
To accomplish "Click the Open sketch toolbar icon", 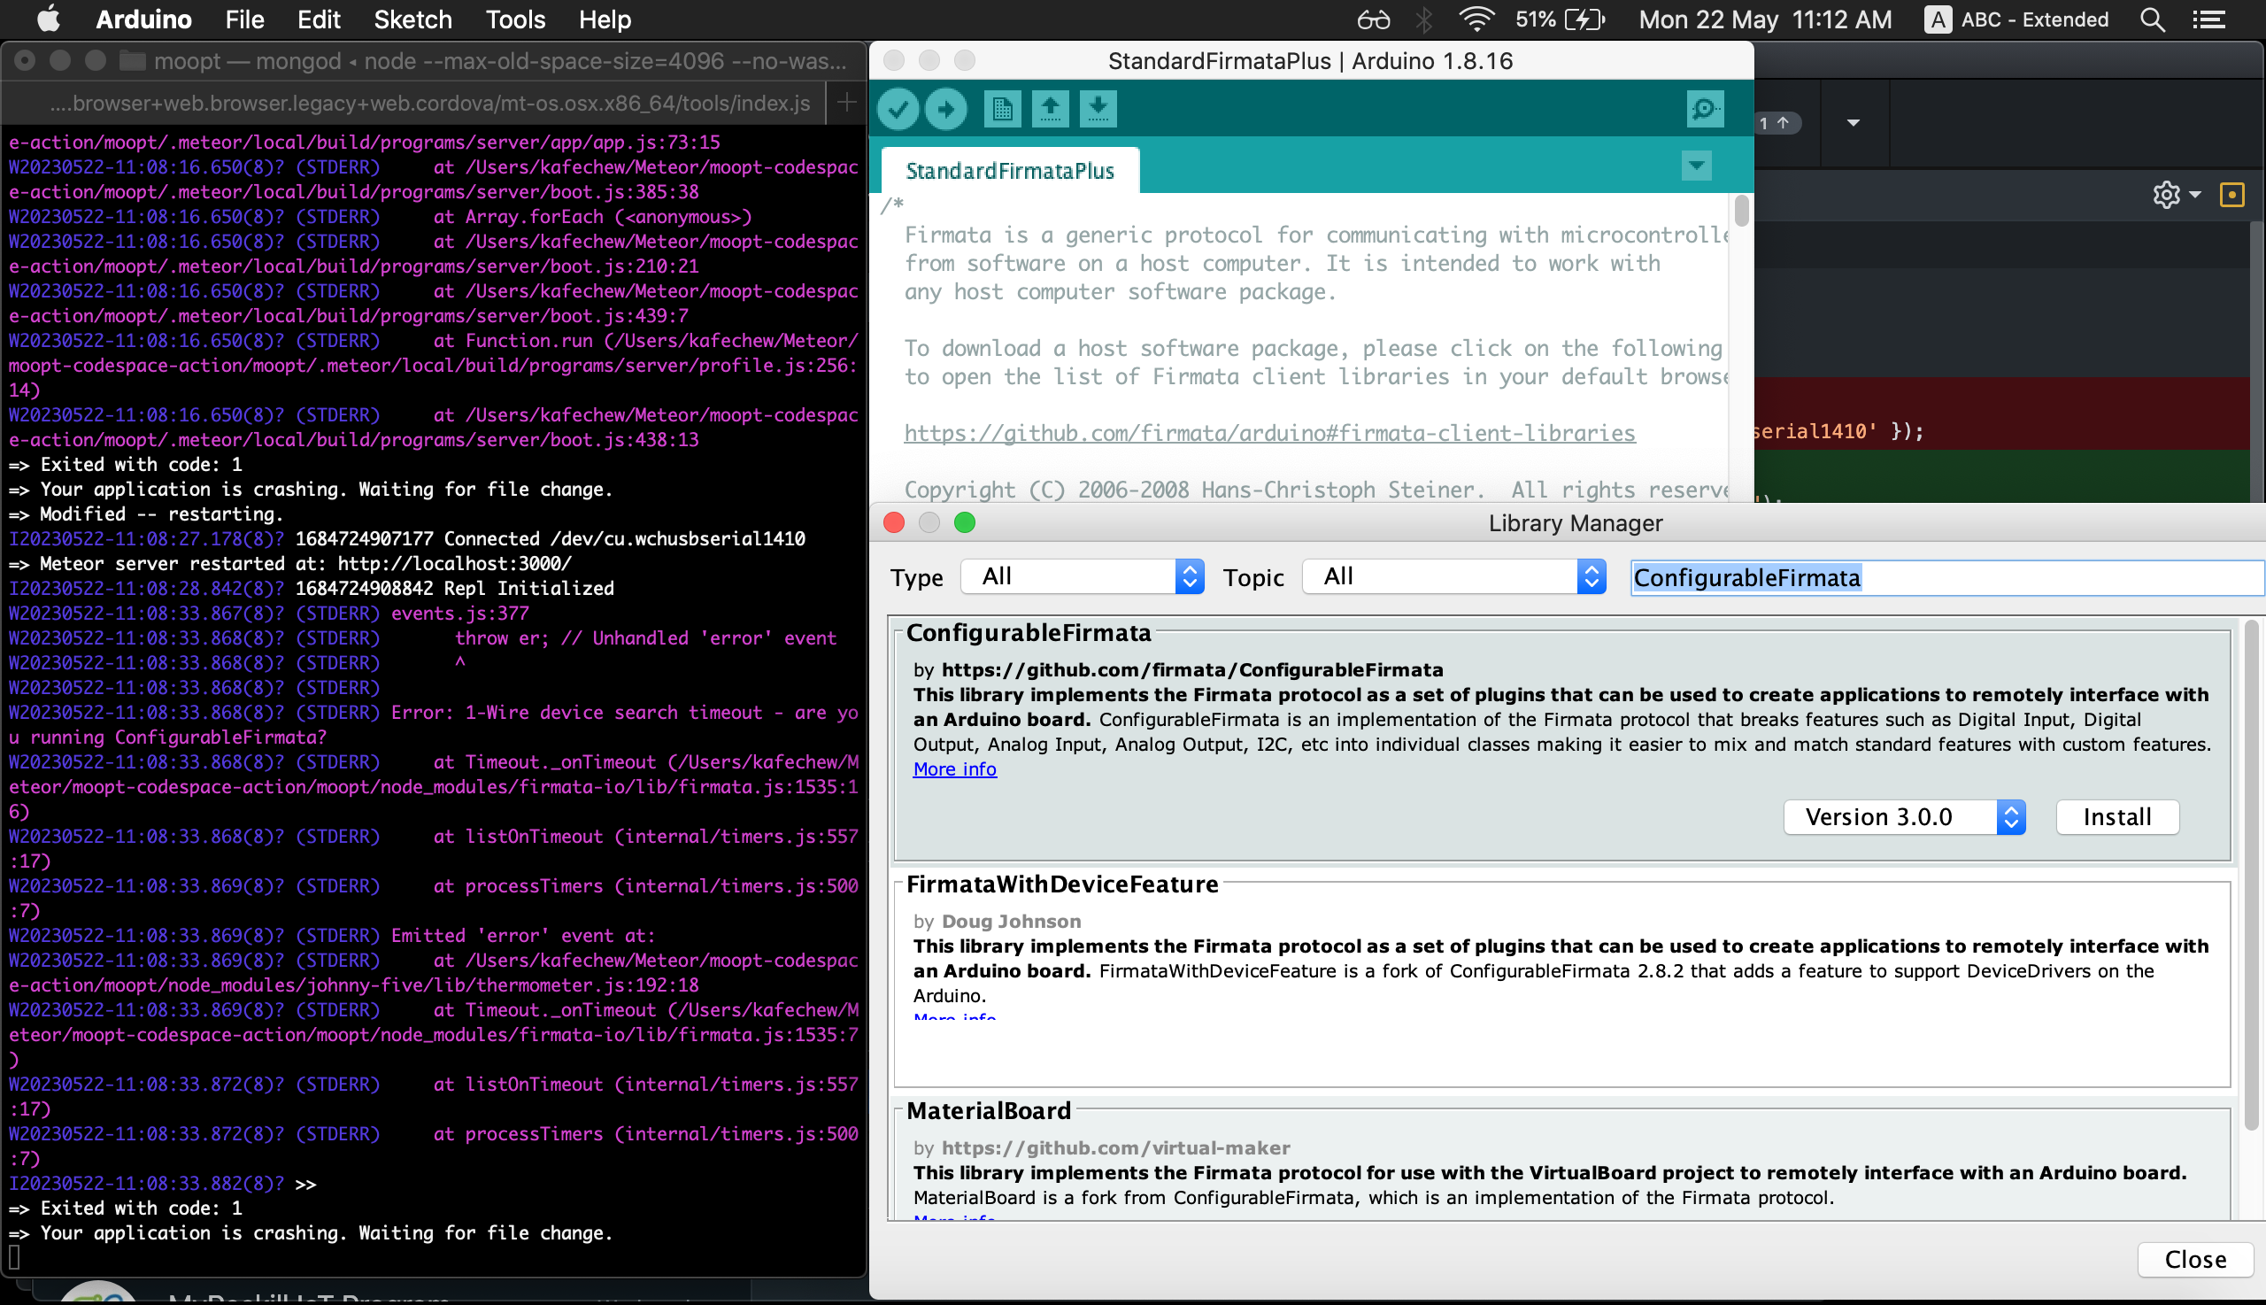I will pos(1049,108).
